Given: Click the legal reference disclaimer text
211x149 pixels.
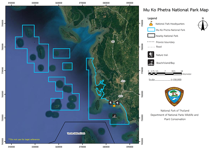Looking at the screenshot, I should coord(24,139).
